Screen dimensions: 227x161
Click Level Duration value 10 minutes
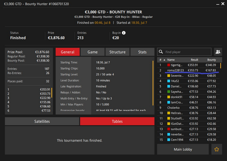(103, 80)
